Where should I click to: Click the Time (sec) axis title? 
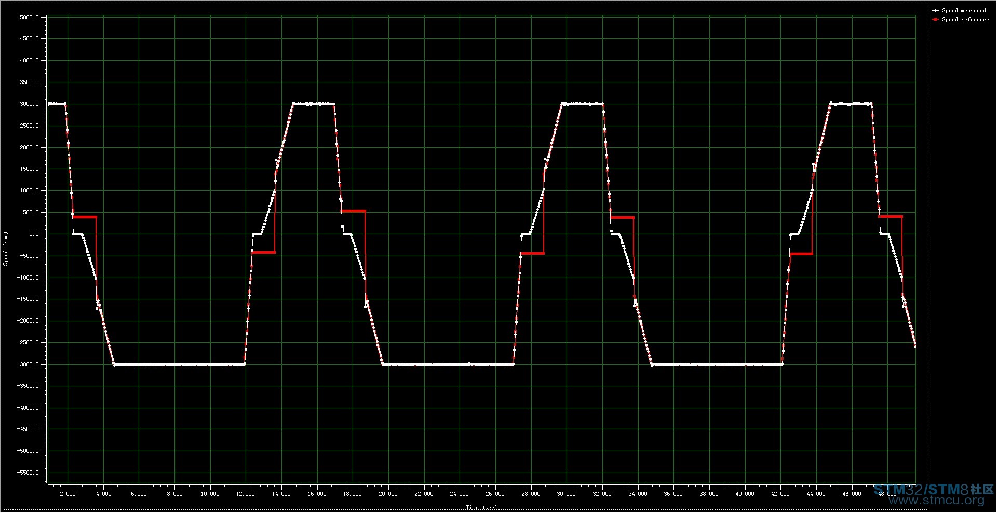(x=481, y=507)
